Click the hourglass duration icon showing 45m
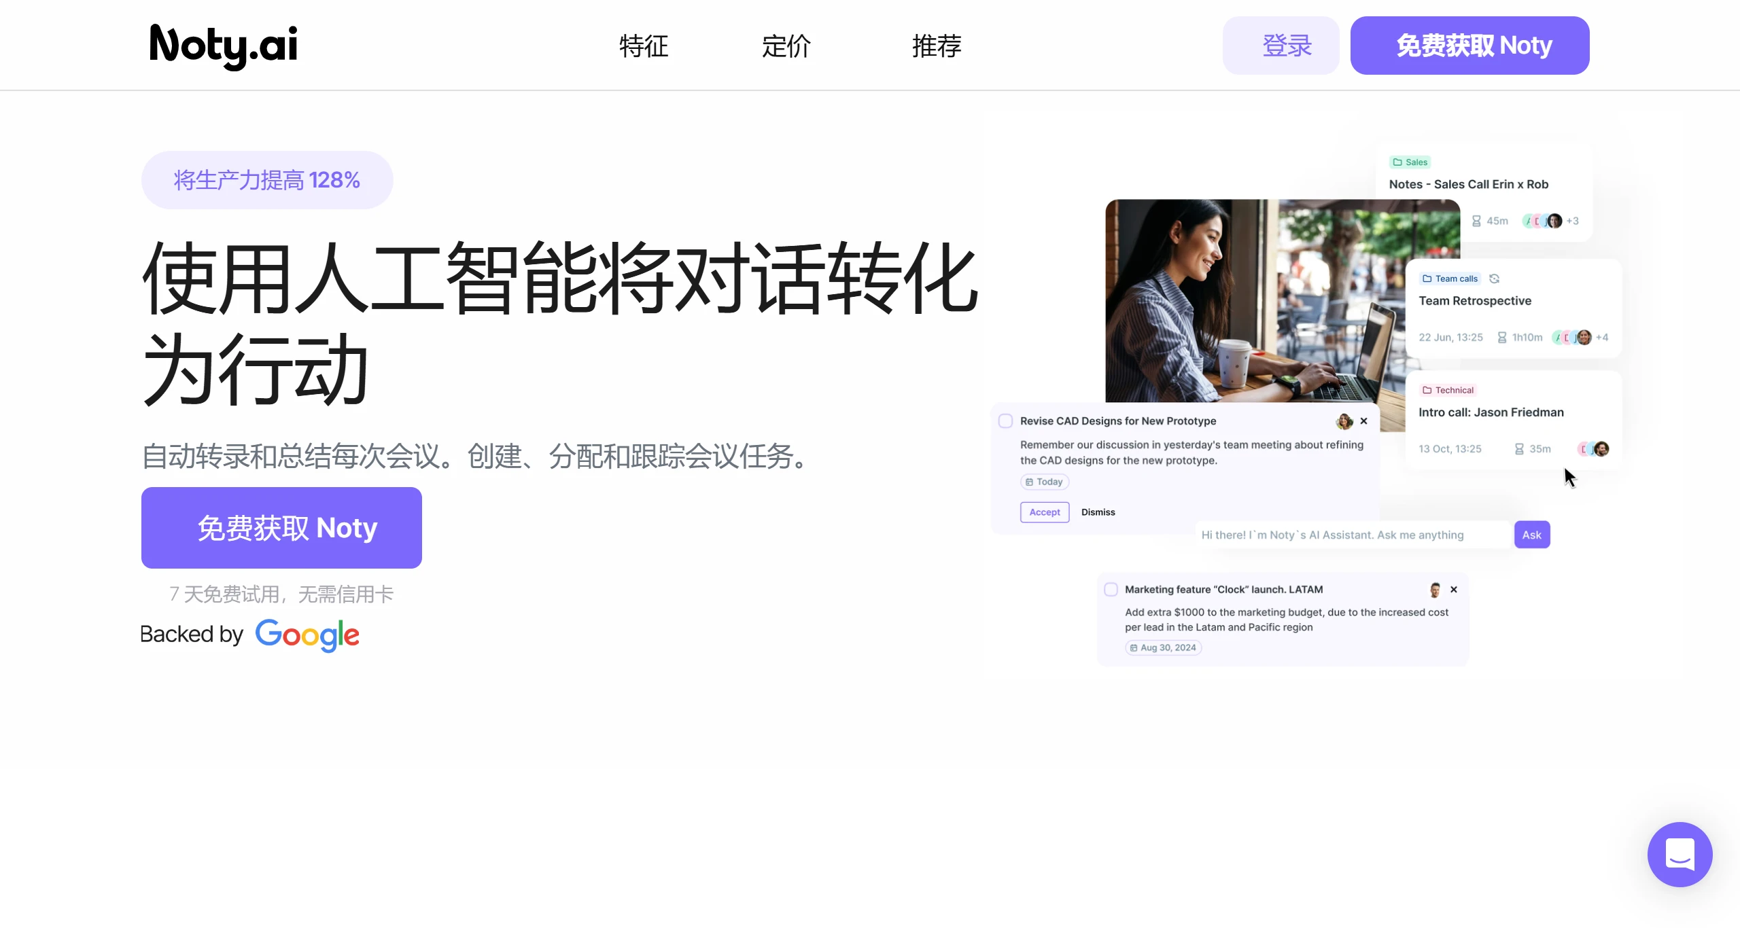 coord(1475,221)
